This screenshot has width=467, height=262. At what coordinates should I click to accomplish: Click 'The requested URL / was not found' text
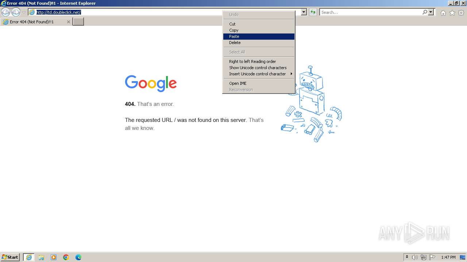click(x=186, y=120)
